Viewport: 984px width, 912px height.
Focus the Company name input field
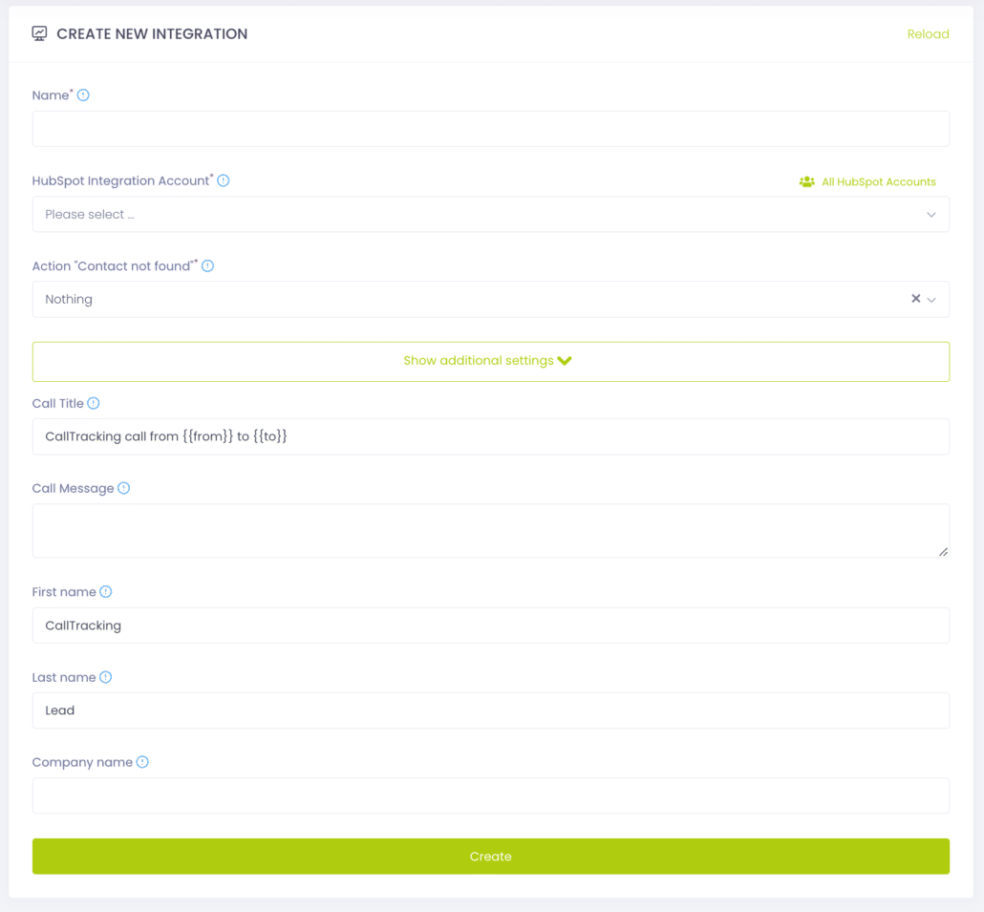coord(491,795)
